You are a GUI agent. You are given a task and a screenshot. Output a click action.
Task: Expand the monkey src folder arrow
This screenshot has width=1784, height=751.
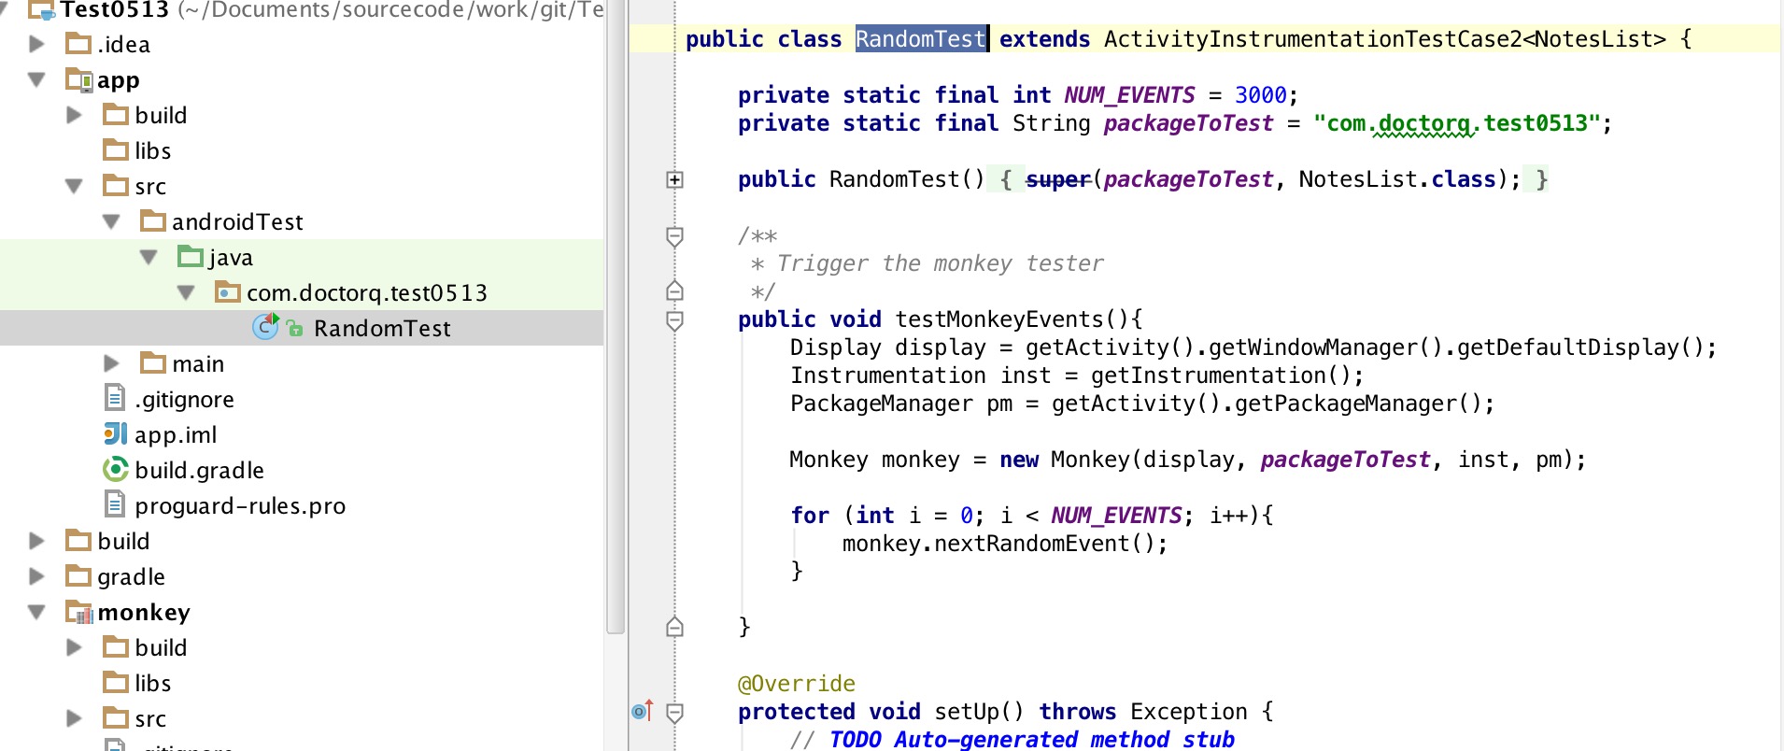75,718
